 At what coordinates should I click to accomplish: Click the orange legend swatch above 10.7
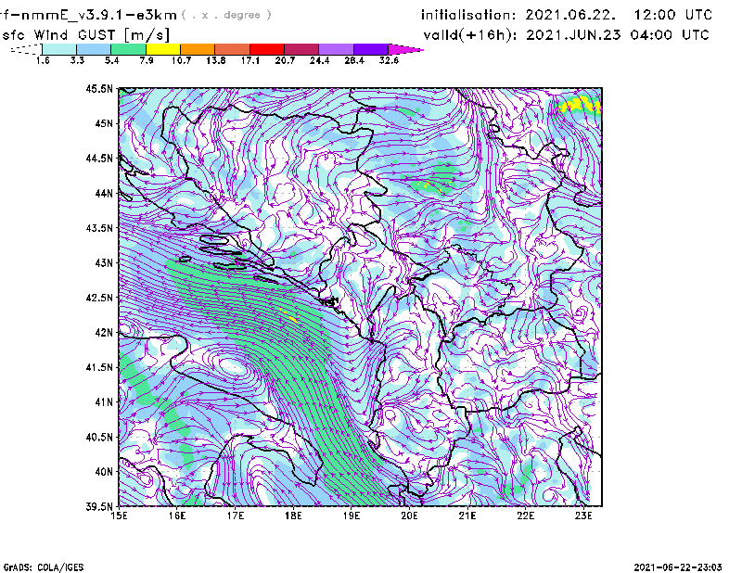pos(198,49)
